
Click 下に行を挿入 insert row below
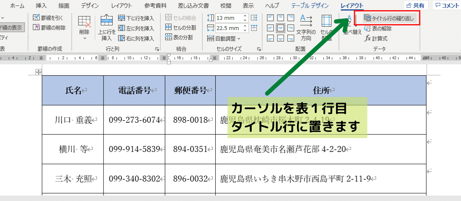click(136, 18)
